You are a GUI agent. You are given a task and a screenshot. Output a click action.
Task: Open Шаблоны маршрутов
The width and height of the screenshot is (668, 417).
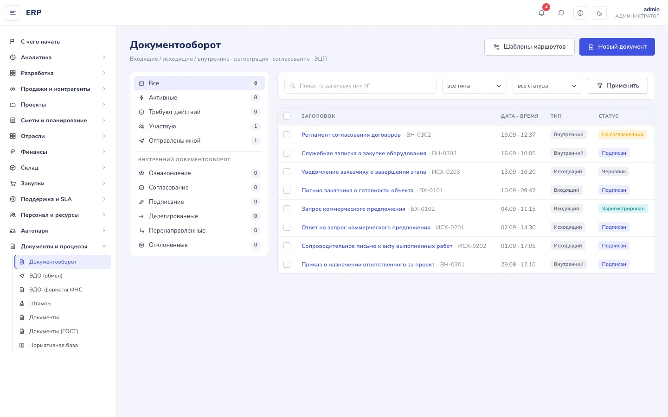pyautogui.click(x=529, y=47)
